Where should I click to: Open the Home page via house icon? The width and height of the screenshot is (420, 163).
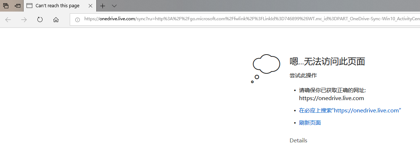coord(56,20)
